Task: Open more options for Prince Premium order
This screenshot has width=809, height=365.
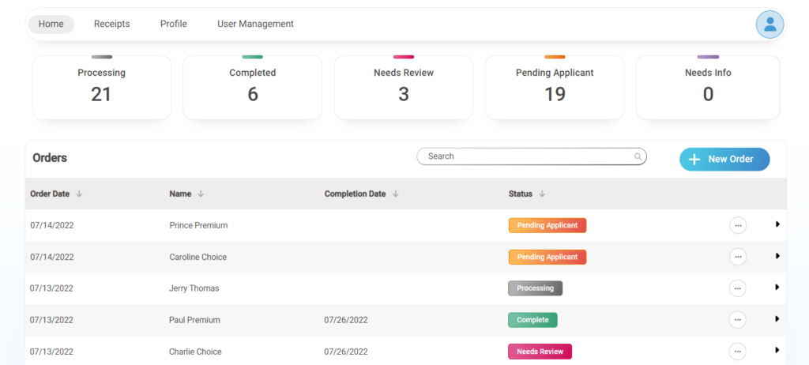Action: click(x=738, y=225)
